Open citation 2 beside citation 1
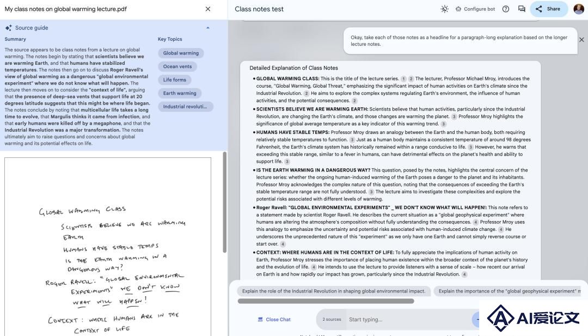This screenshot has width=588, height=336. pos(411,79)
